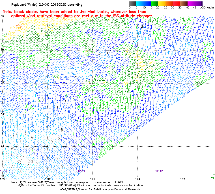Screen dimensions: 215x194
Task: Click the yellow 20-25 knots legend segment
Action: tap(162, 3)
